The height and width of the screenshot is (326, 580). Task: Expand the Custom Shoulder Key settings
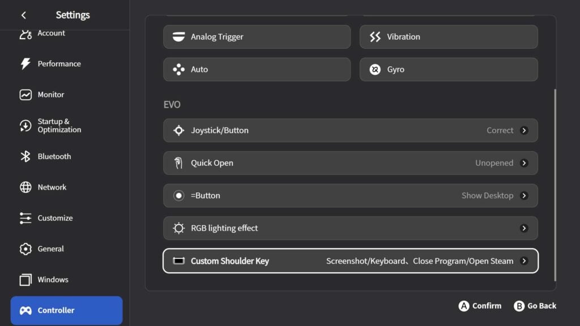tap(525, 261)
